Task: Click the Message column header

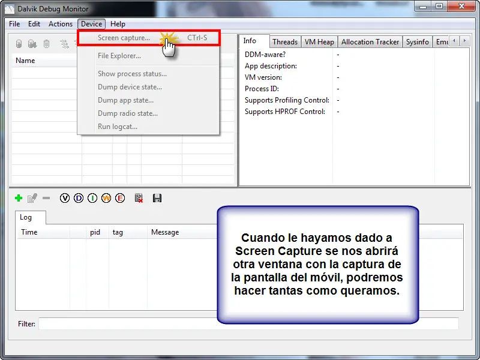Action: (182, 232)
